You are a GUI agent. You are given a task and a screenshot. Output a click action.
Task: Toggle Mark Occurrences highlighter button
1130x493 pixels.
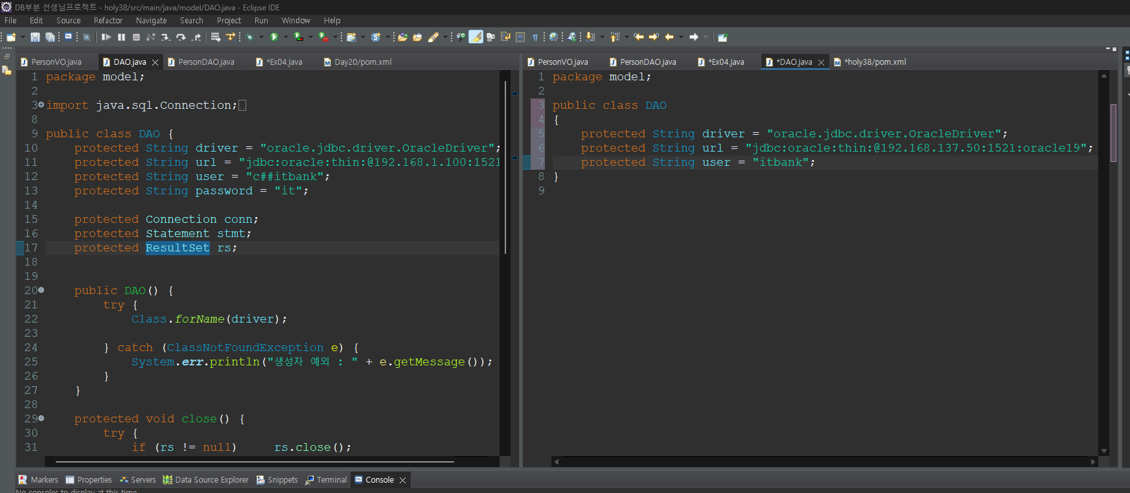click(476, 37)
